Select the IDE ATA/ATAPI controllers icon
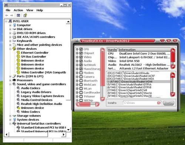This screenshot has width=185, height=145. pyautogui.click(x=14, y=37)
